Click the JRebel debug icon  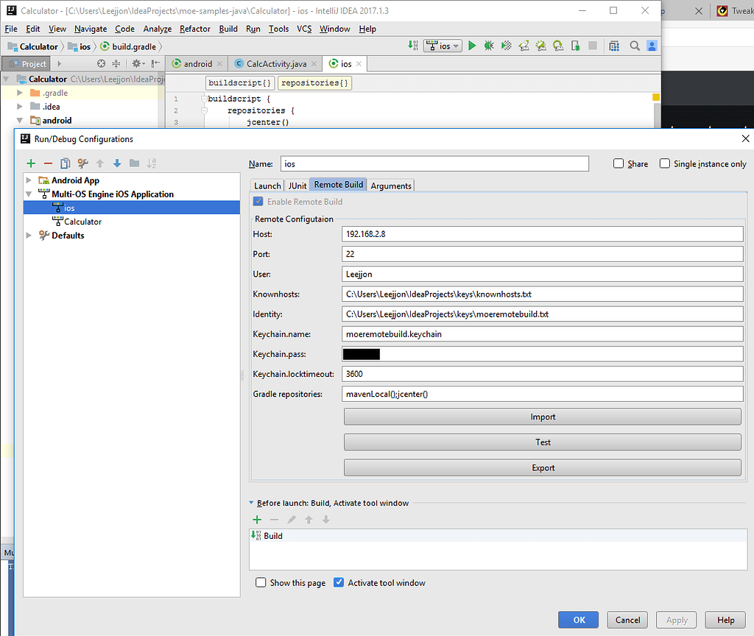point(541,46)
